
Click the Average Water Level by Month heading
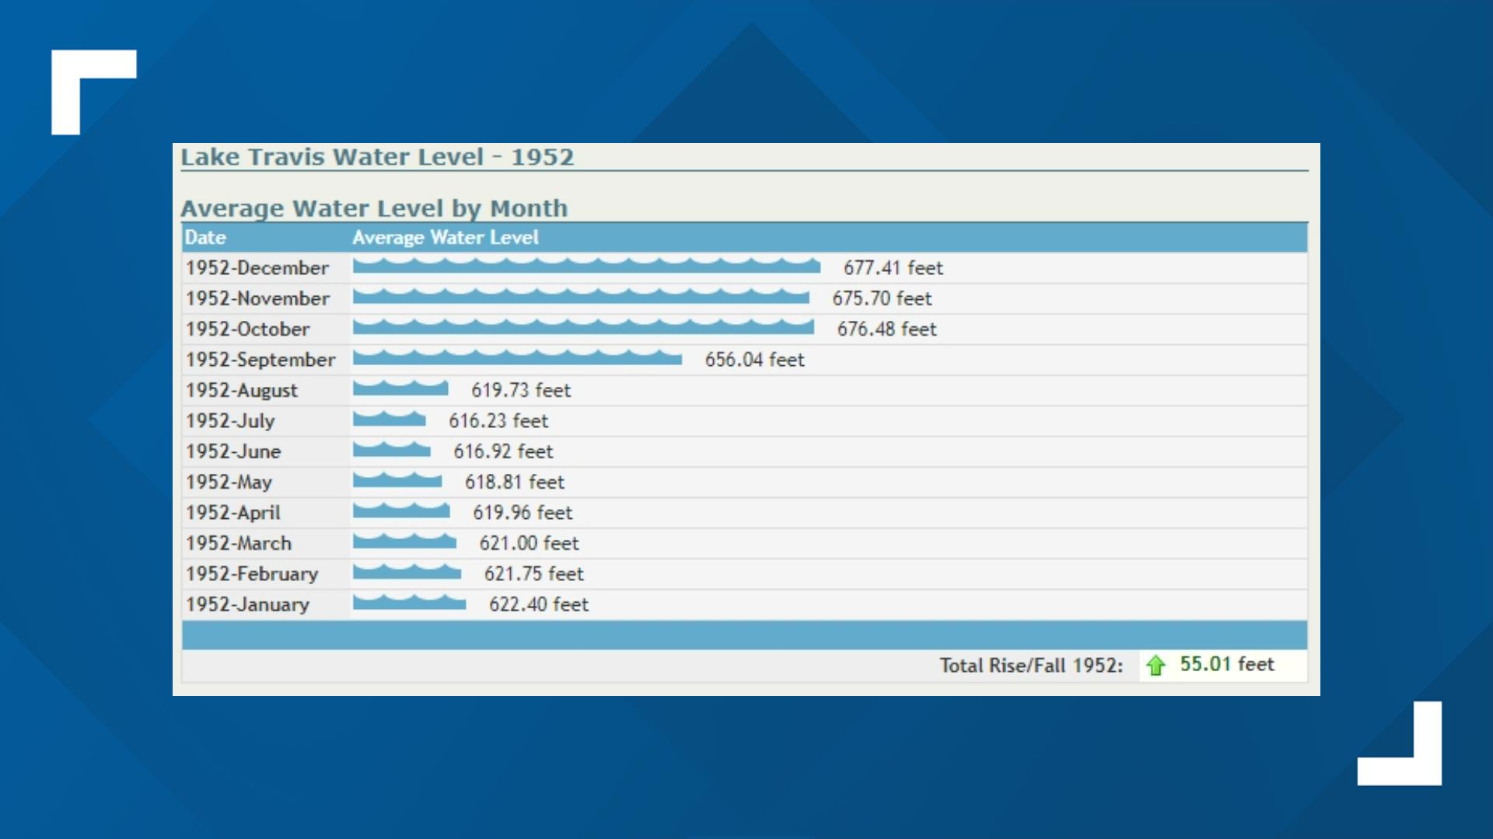coord(374,208)
